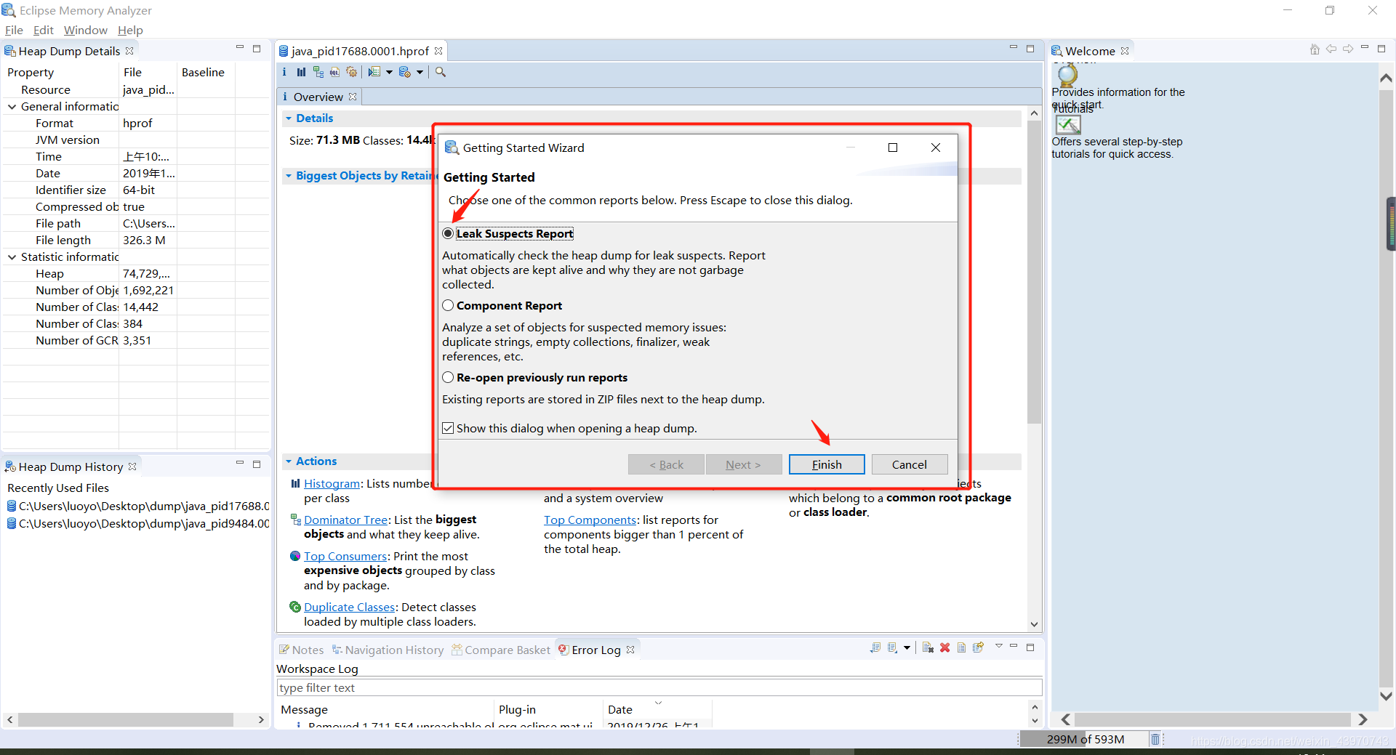Navigate forward arrow in Welcome view
Screen dimensions: 1396x755
1348,49
